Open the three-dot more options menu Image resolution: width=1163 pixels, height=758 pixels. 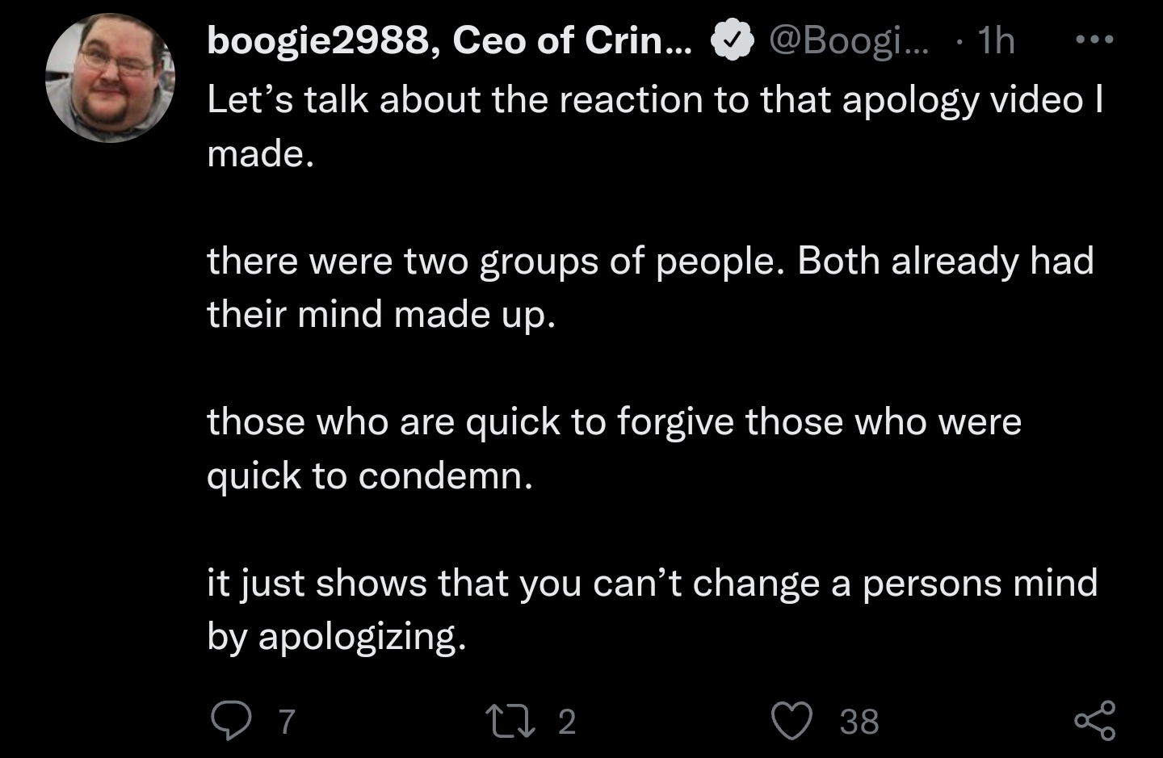click(1094, 39)
